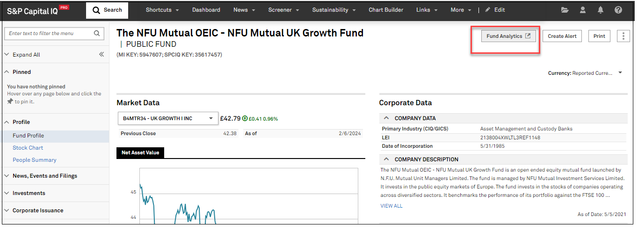This screenshot has height=231, width=638.
Task: Click the magnifier in menu filter box
Action: click(x=97, y=33)
